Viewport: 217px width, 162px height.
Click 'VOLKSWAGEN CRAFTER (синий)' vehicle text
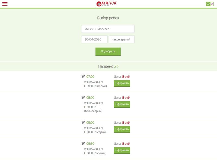coord(95,151)
